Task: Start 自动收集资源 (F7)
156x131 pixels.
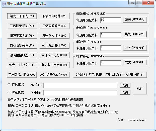Action: point(22,45)
